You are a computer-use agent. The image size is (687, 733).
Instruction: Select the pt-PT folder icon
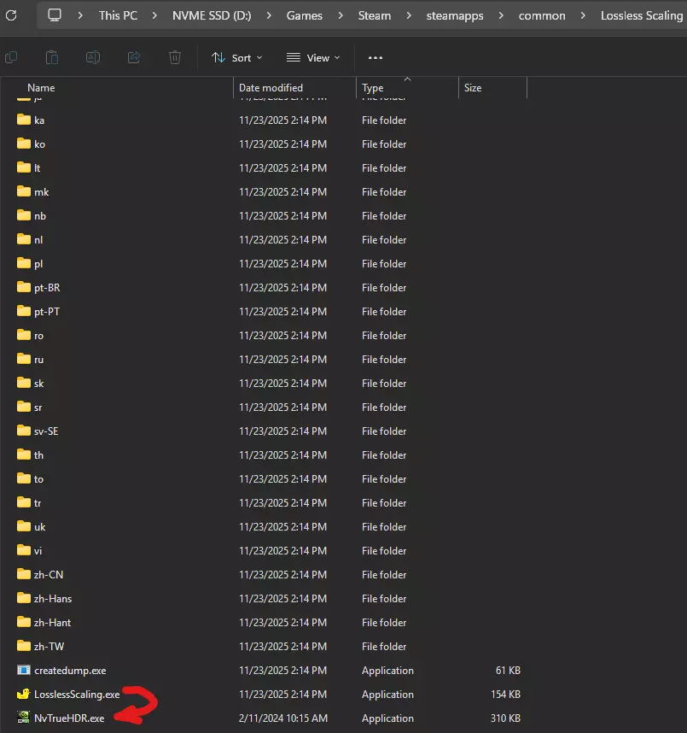tap(23, 311)
